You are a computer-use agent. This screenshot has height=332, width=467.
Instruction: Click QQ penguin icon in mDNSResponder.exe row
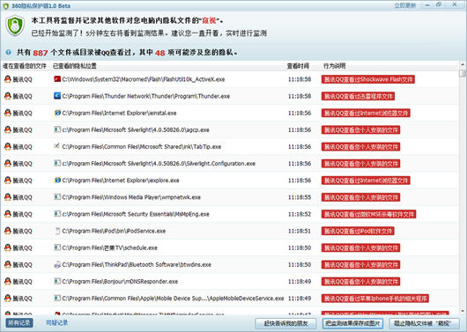(x=8, y=282)
